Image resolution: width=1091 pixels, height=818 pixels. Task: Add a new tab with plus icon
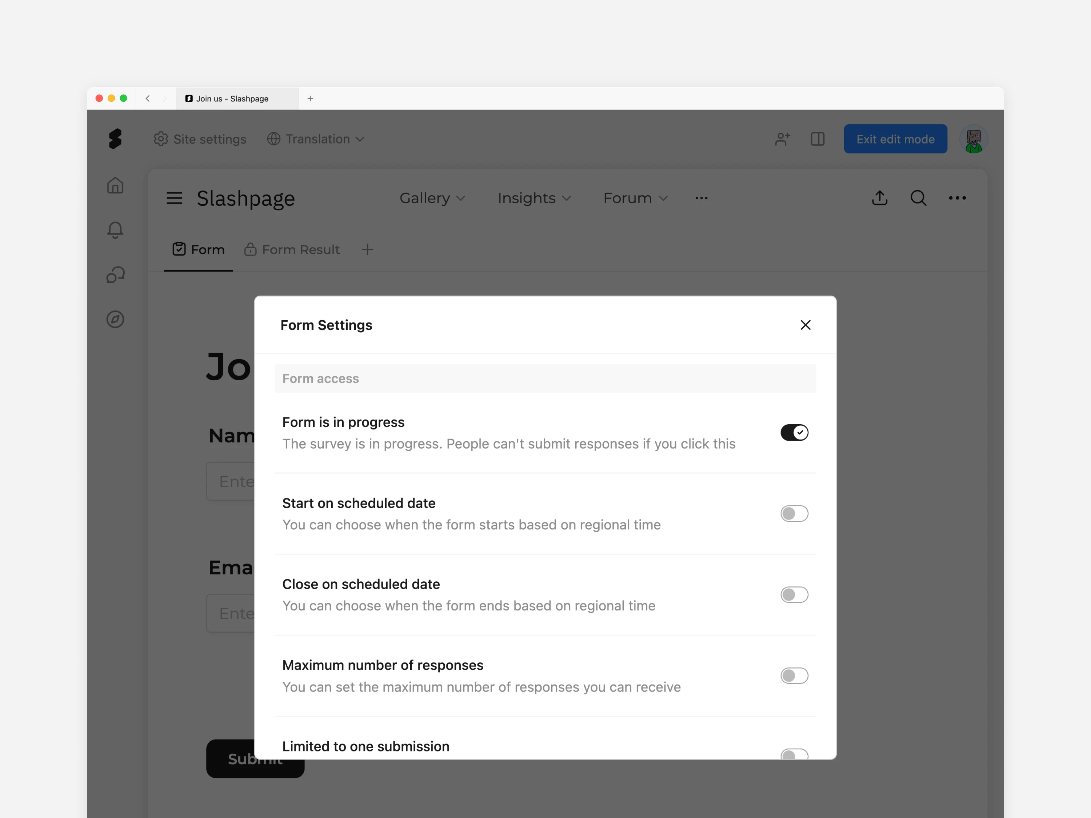tap(367, 249)
